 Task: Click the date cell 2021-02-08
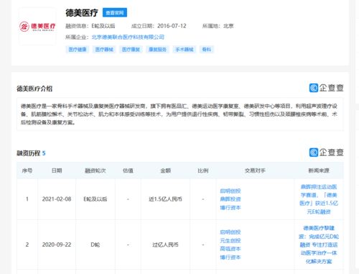(x=57, y=199)
